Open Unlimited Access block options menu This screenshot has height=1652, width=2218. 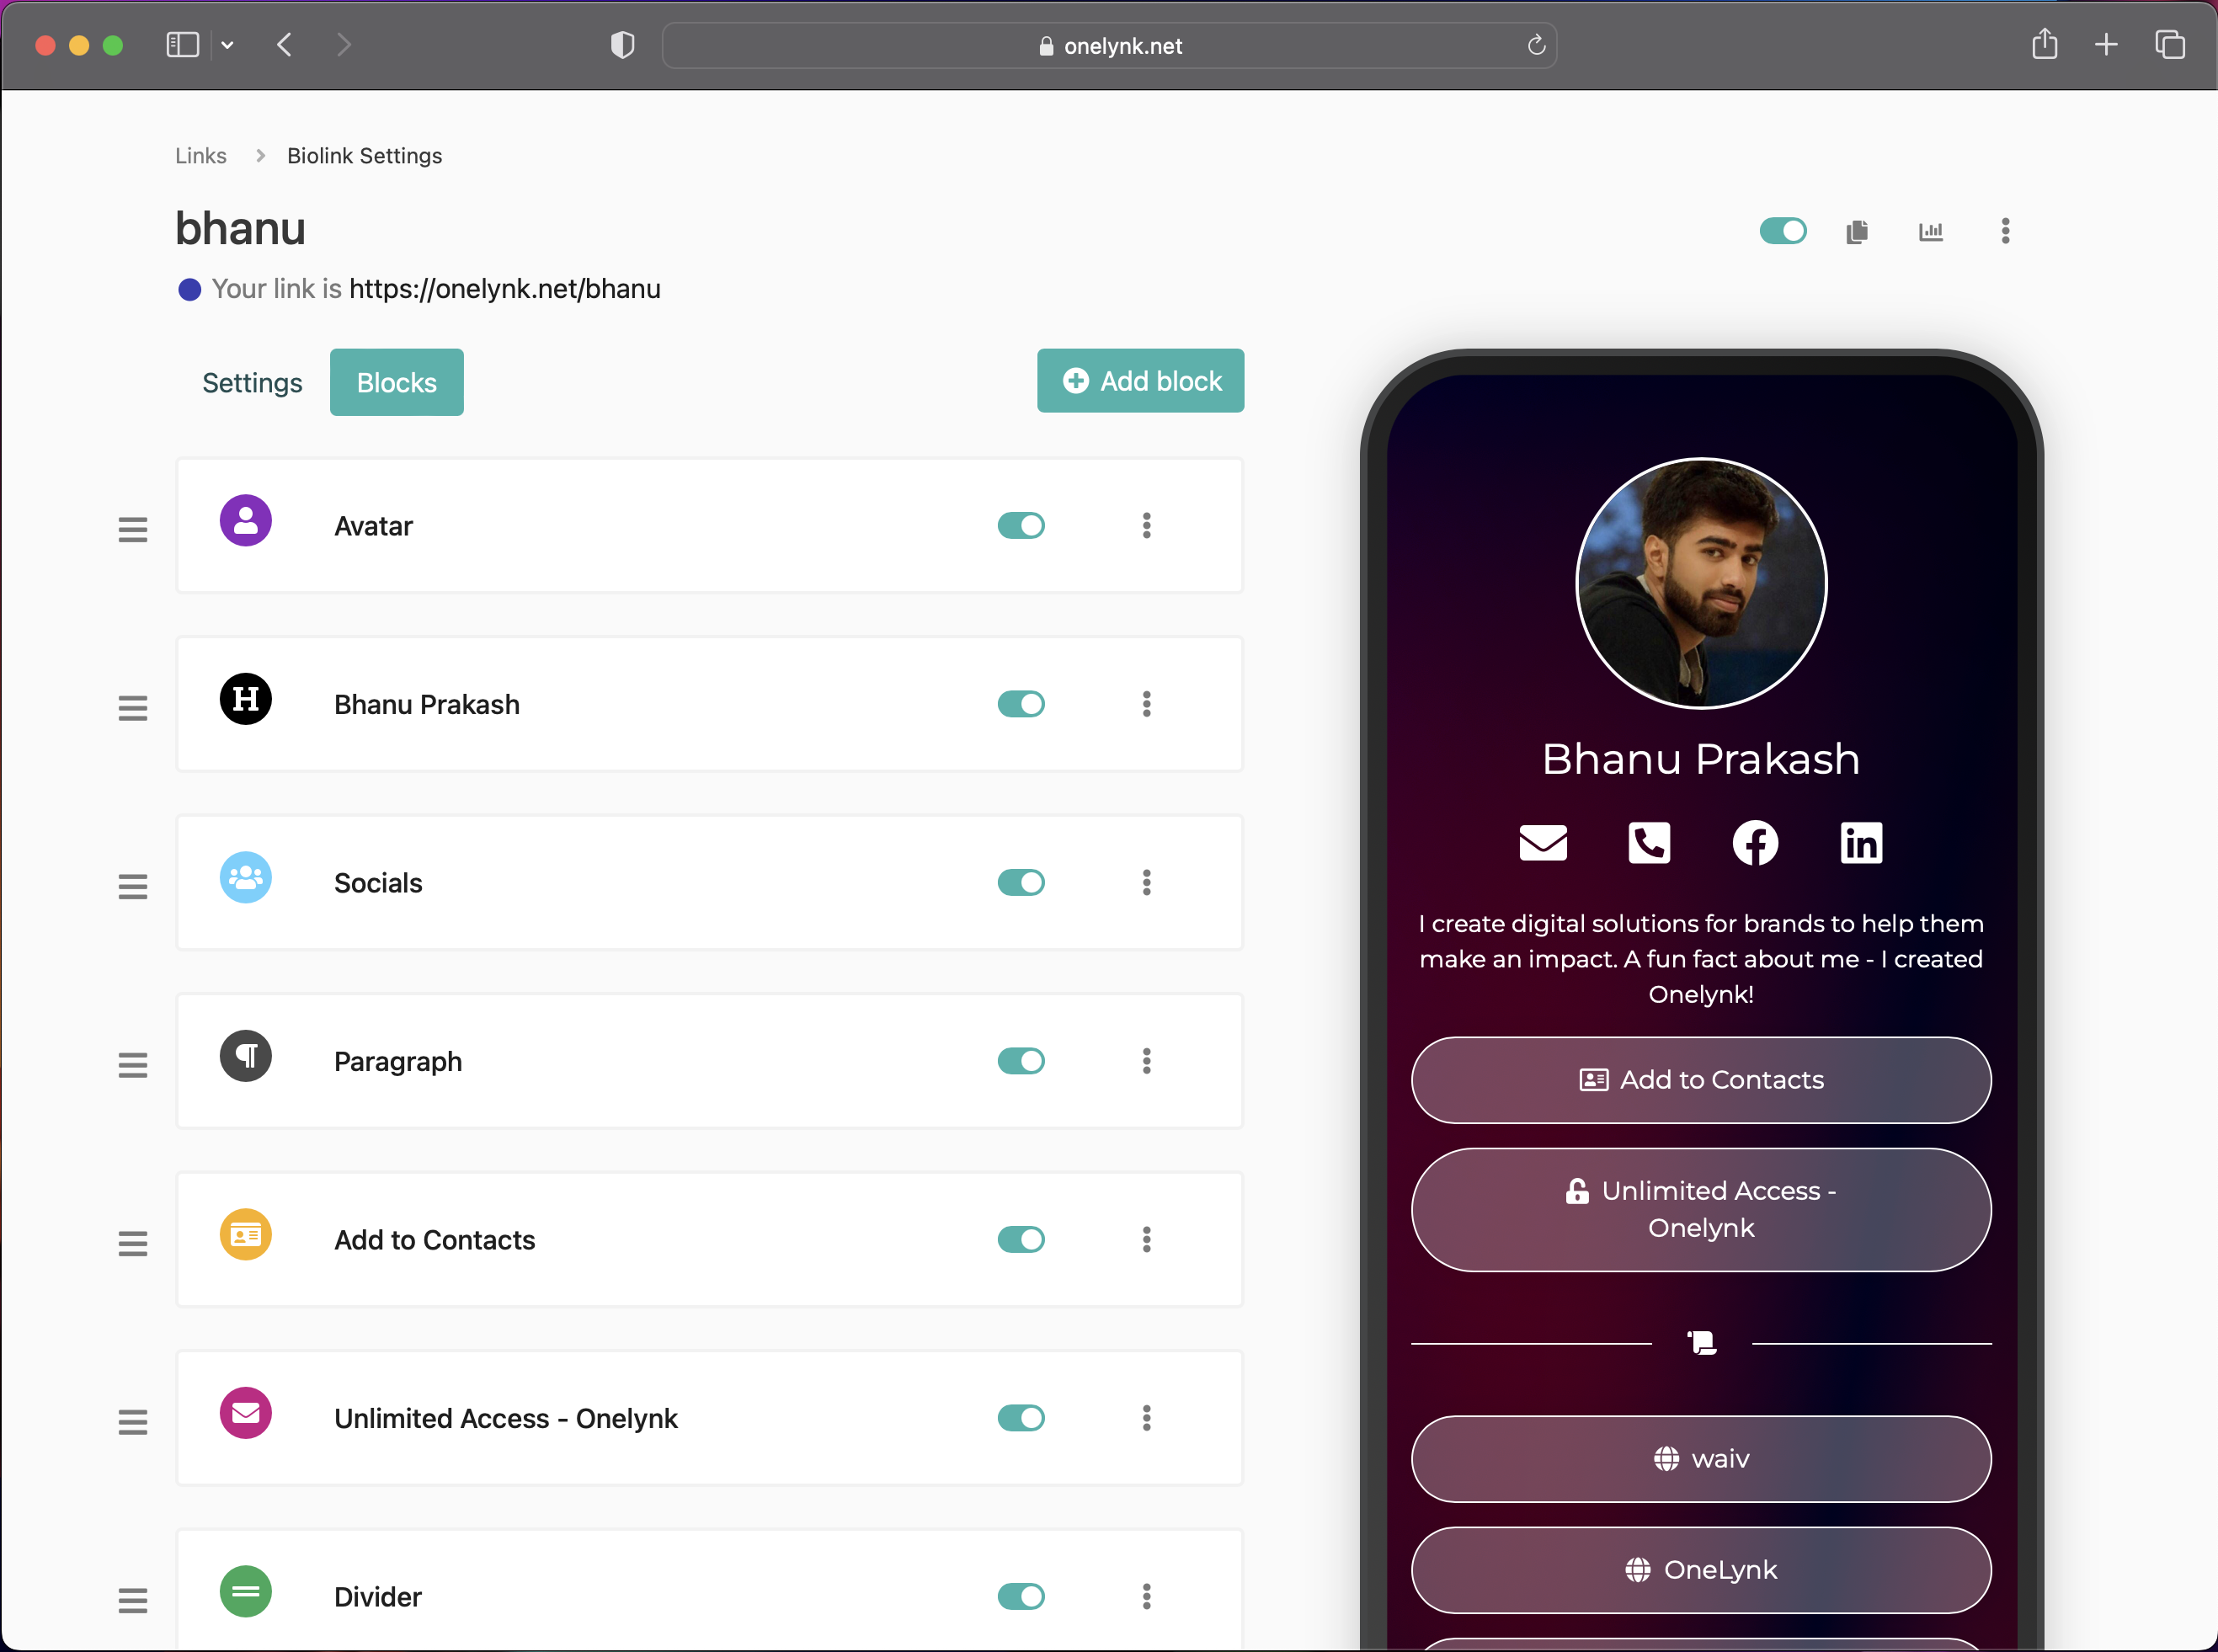coord(1147,1418)
